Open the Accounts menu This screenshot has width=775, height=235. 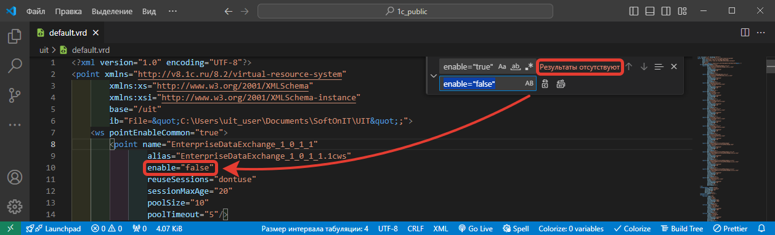(15, 177)
